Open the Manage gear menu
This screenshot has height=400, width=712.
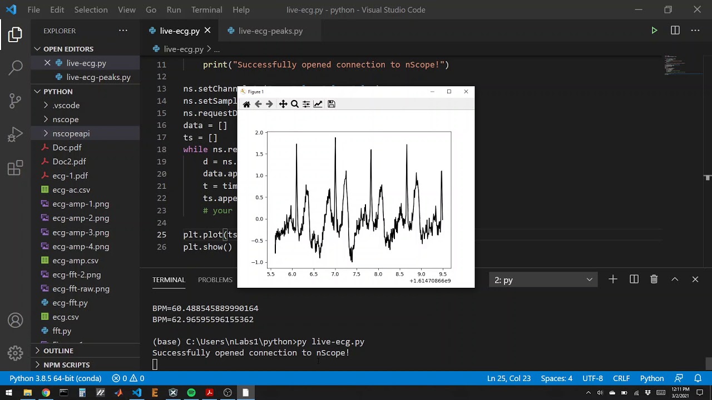pos(15,353)
